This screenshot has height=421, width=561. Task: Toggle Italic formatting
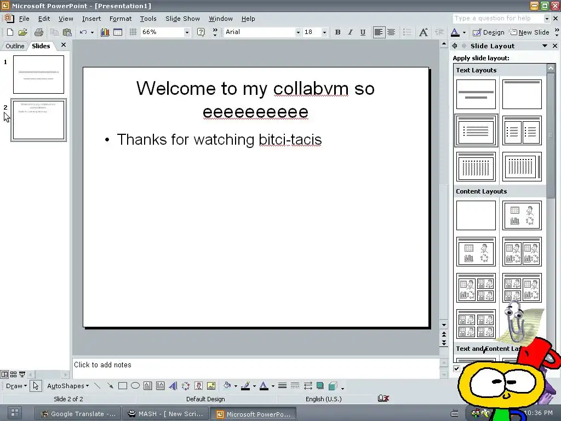point(350,32)
